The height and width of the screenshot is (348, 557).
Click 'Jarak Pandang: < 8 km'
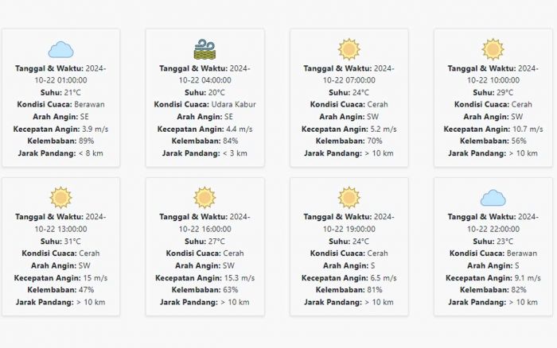click(60, 153)
